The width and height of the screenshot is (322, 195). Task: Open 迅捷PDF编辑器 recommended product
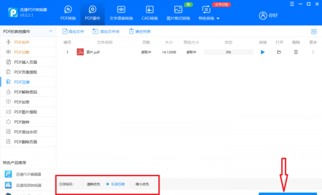pyautogui.click(x=28, y=174)
